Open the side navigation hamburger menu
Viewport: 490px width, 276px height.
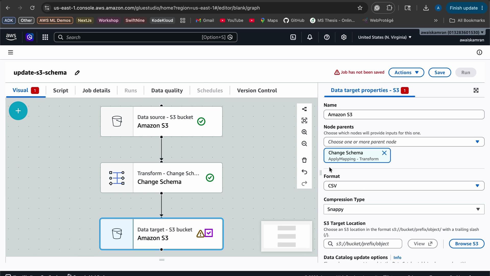pos(10,52)
